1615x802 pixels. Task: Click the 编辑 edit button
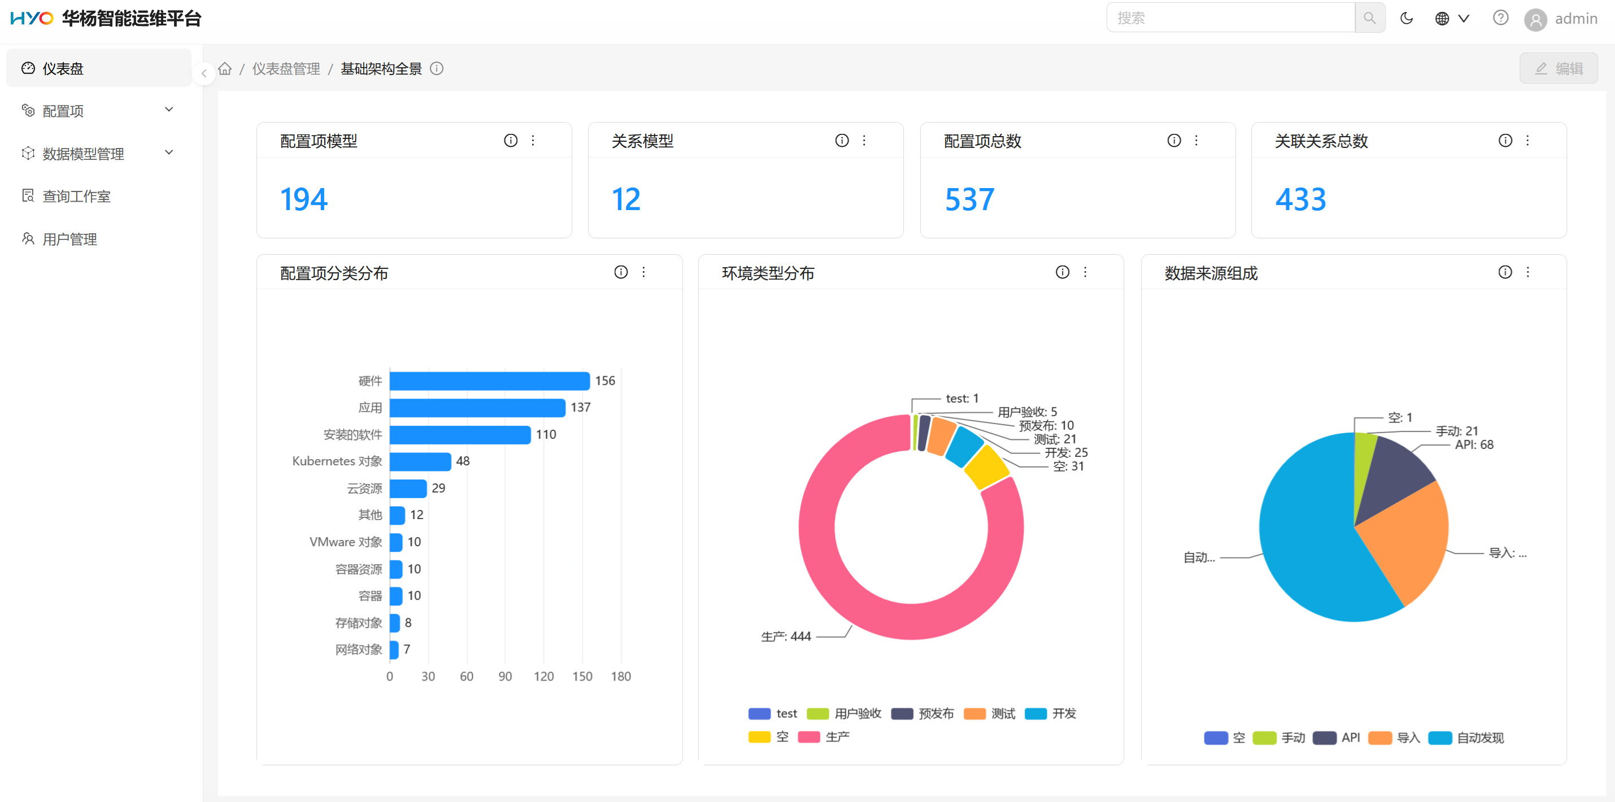1558,68
